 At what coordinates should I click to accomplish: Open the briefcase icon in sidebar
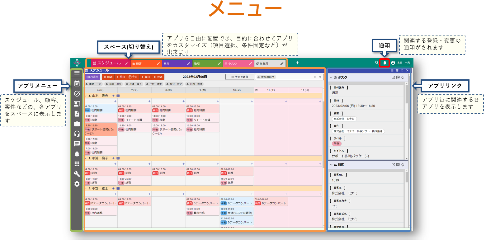click(77, 124)
